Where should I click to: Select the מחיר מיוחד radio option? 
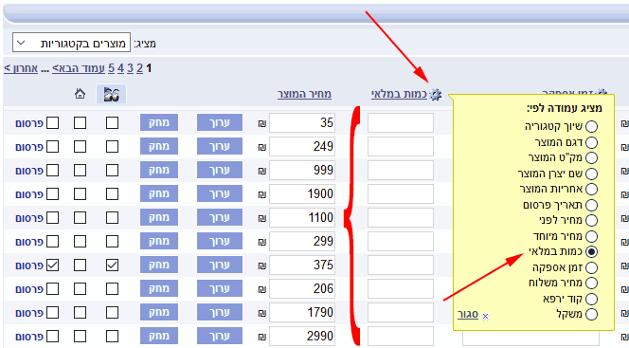coord(591,236)
